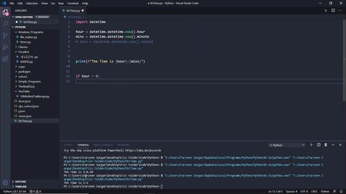Open the terminal selector dropdown 1: Python
The width and height of the screenshot is (346, 194).
click(287, 145)
